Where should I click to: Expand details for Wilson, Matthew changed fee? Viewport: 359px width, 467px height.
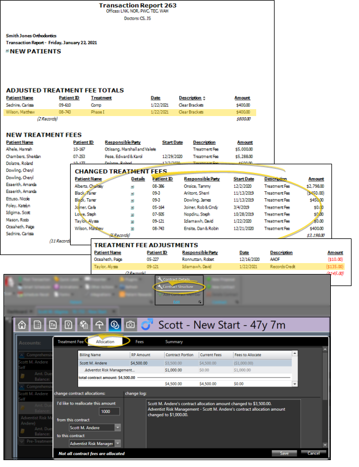coord(133,229)
